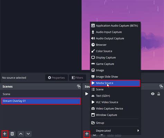Click the play icon beside VLC Video Source
Screen dimensions: 164x138
(93, 102)
